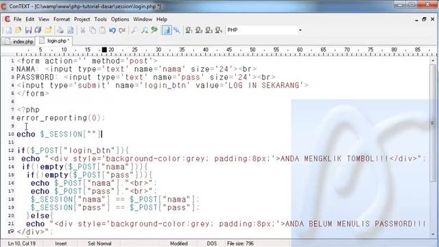Click the Open file icon

click(x=19, y=30)
